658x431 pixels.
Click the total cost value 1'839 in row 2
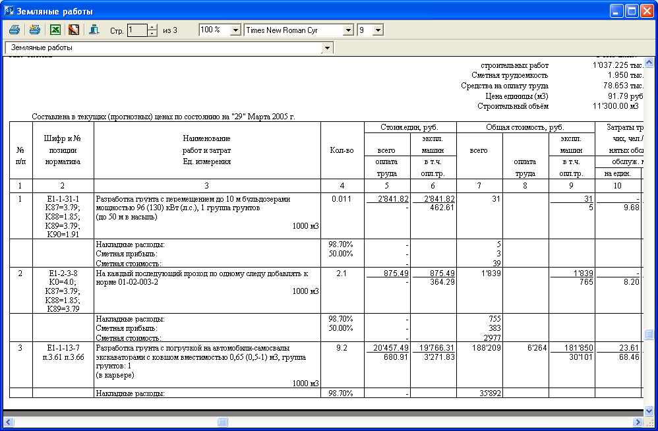pos(490,273)
